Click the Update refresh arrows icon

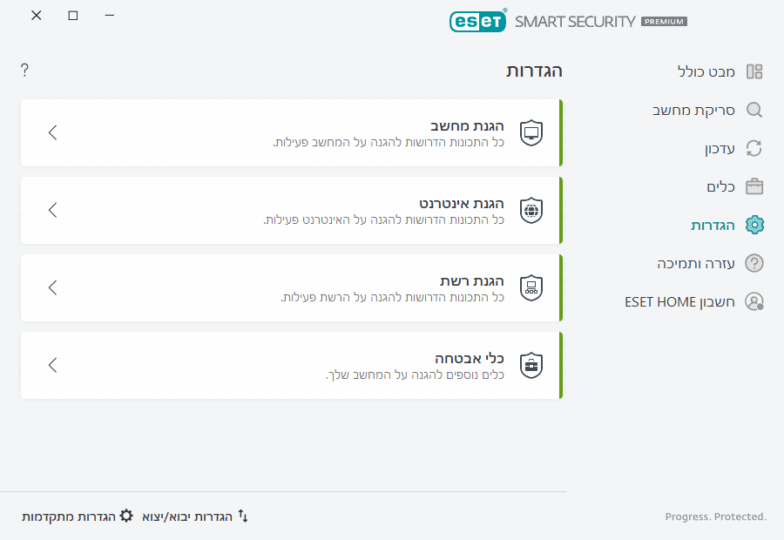tap(754, 148)
